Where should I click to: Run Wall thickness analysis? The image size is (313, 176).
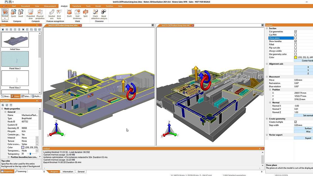(77, 14)
